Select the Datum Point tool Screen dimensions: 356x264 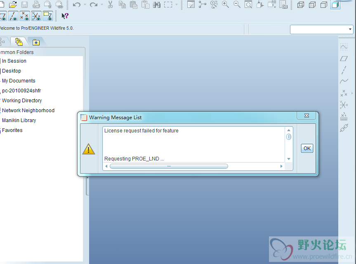344,93
